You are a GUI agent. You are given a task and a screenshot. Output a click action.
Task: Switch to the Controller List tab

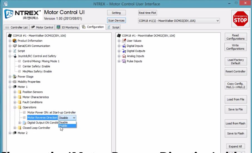coord(16,27)
